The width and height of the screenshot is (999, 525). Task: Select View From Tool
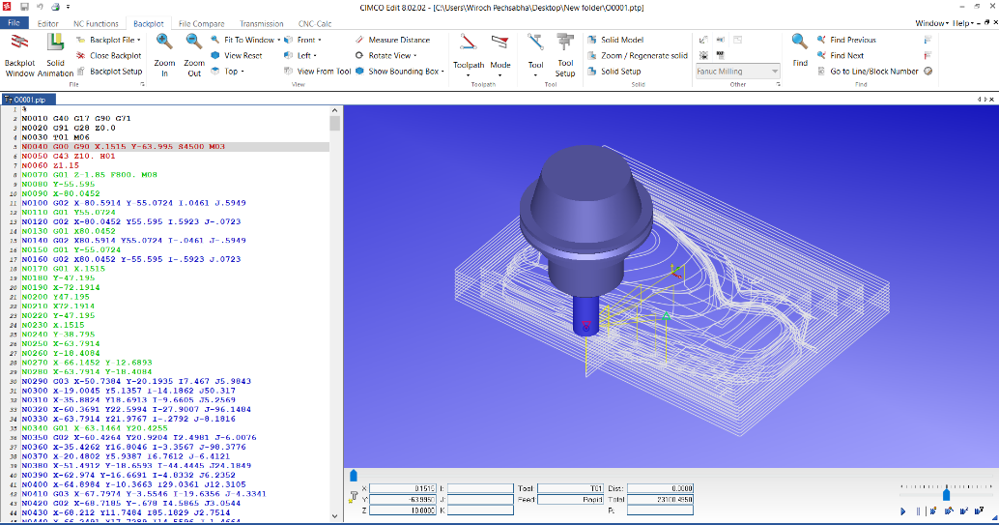(x=317, y=72)
